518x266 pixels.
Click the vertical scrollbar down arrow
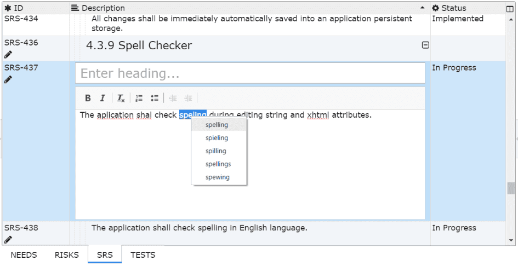[x=511, y=240]
